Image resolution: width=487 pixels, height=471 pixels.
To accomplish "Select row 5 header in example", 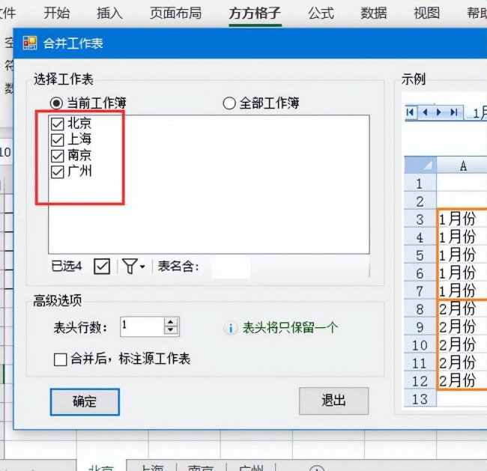I will pos(420,255).
